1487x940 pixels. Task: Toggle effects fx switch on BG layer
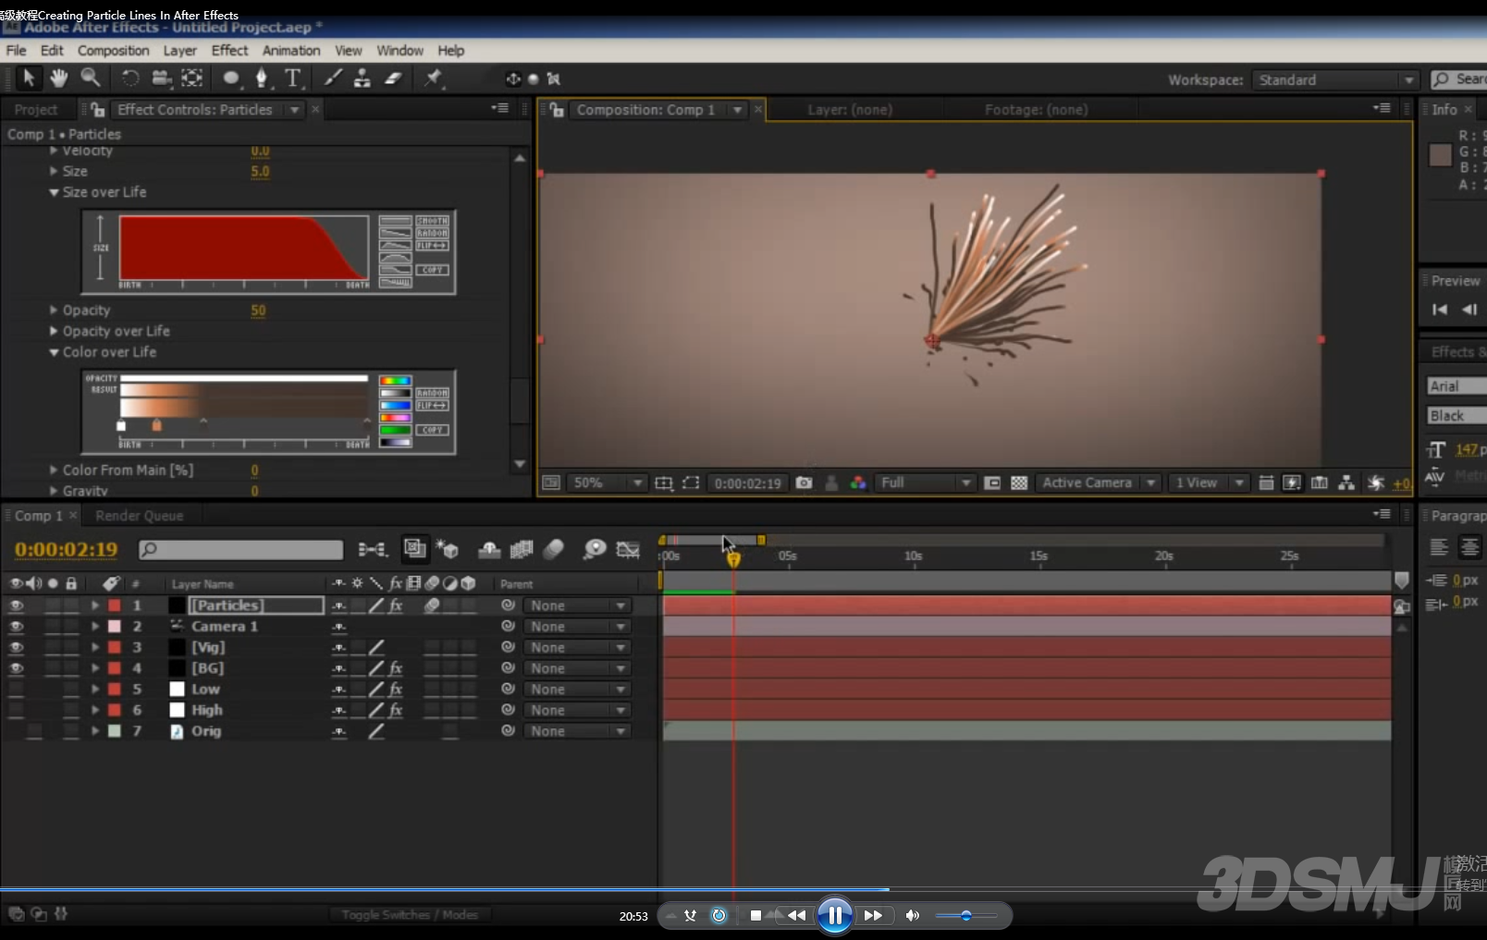[396, 668]
